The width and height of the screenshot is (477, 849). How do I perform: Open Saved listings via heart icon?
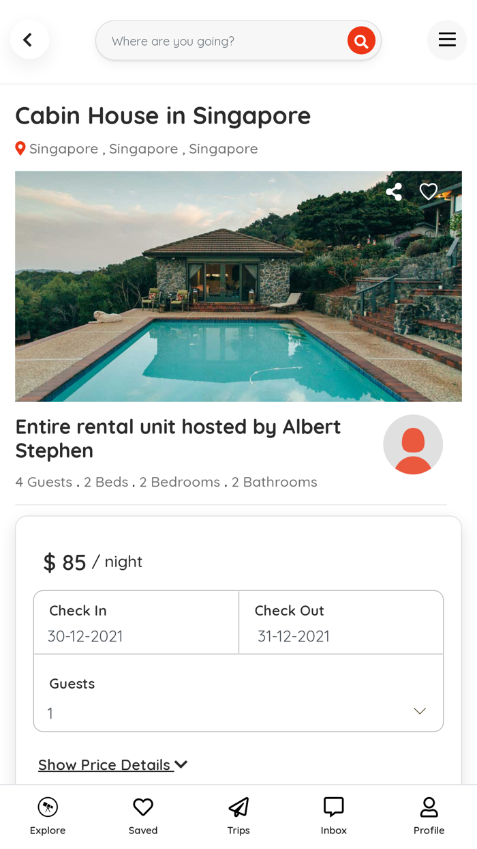click(x=142, y=807)
